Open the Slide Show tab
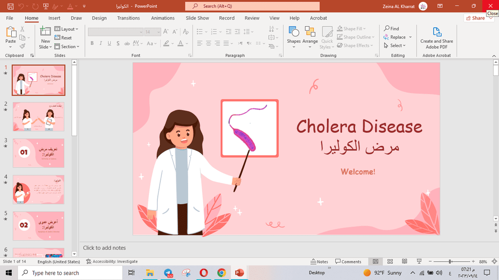Screen dimensions: 499x280 point(197,18)
